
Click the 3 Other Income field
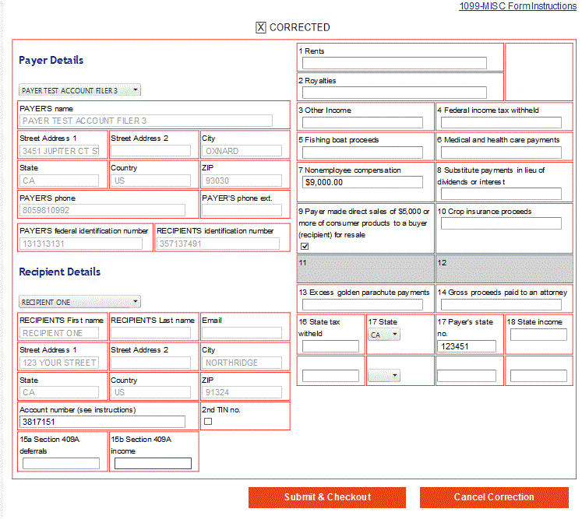click(362, 122)
